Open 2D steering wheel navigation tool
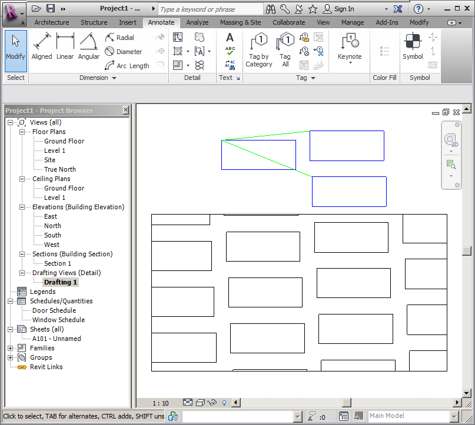This screenshot has height=425, width=475. [451, 140]
